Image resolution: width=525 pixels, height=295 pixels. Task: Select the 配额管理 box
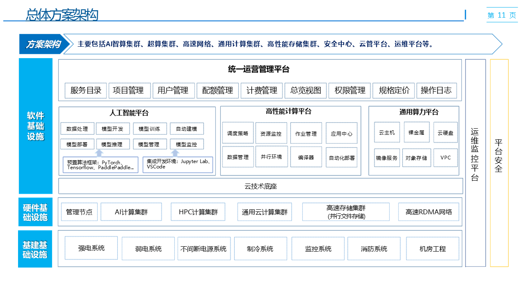click(218, 91)
